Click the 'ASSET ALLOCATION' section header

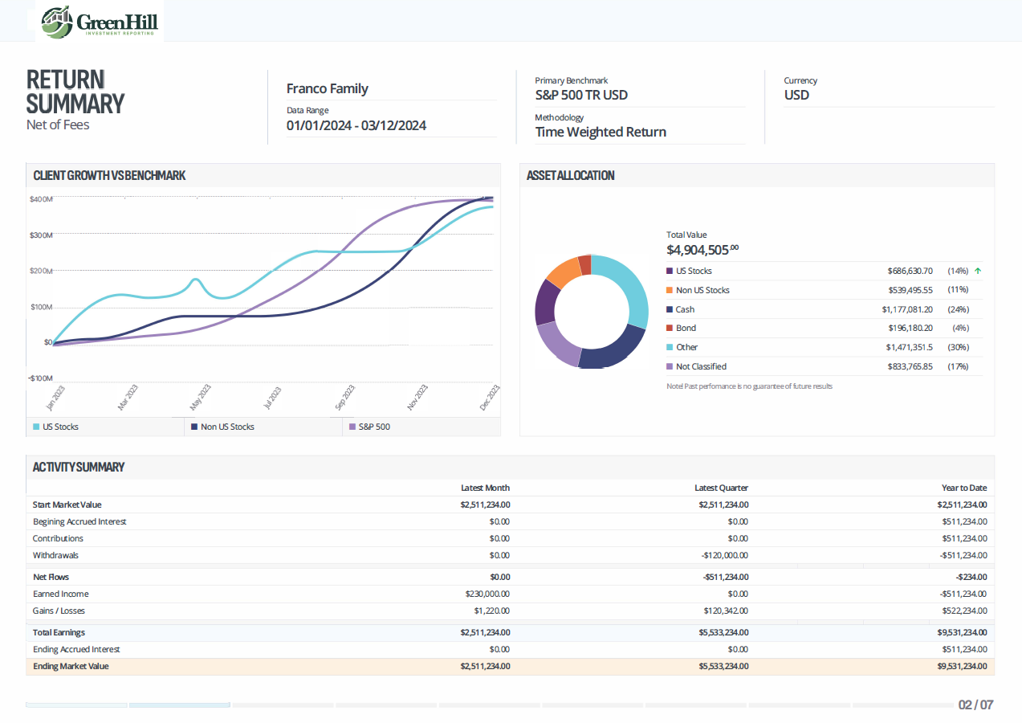click(571, 175)
